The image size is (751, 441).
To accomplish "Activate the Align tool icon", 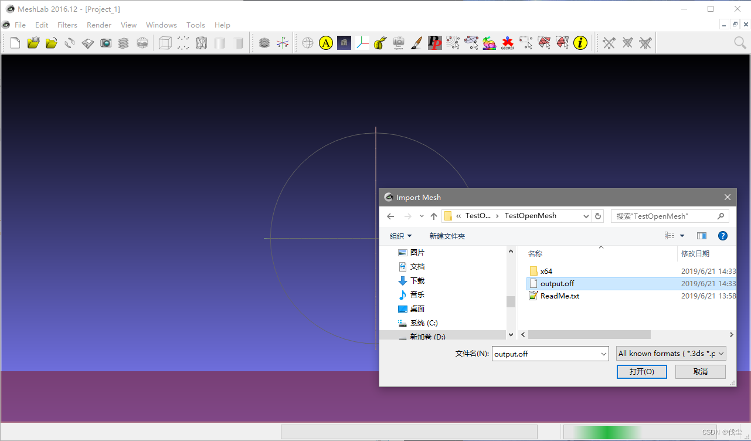I will pyautogui.click(x=326, y=42).
